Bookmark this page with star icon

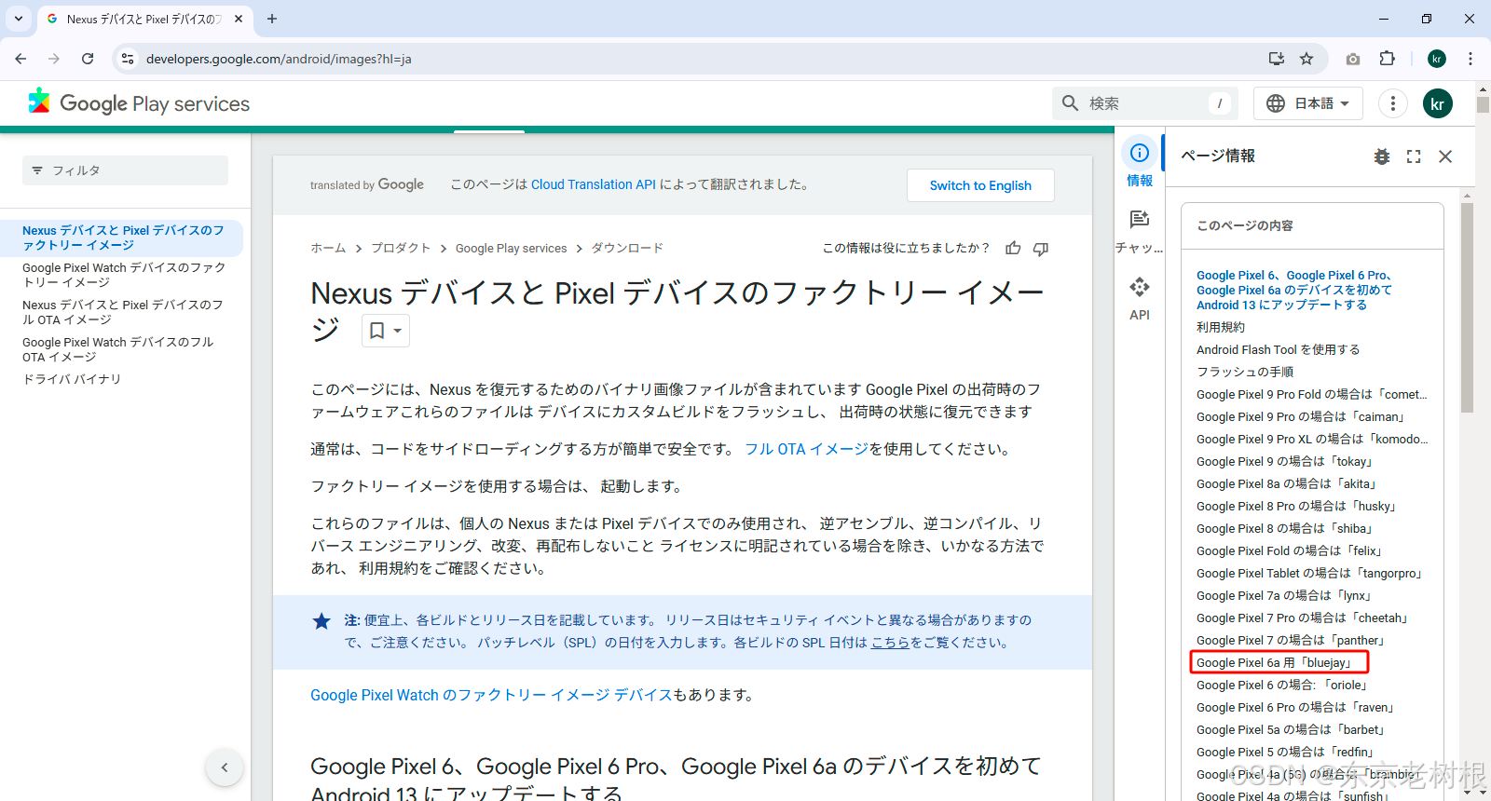1306,59
